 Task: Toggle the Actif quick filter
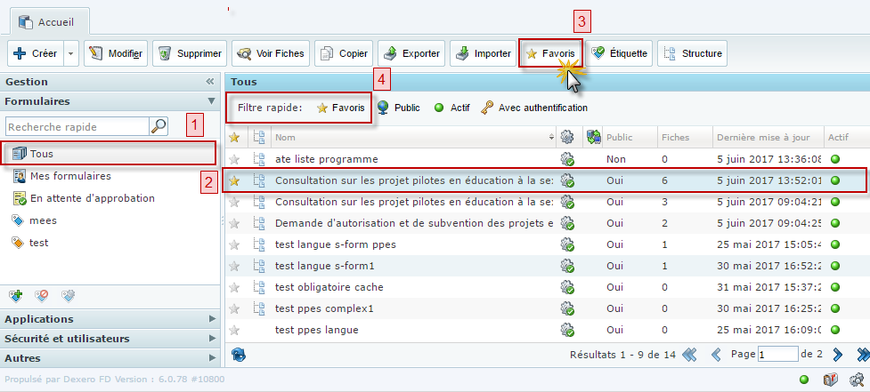[x=451, y=108]
